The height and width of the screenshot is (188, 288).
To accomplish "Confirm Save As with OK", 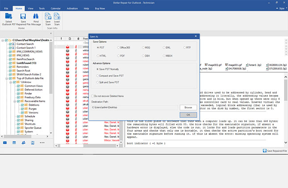I will pos(188,115).
